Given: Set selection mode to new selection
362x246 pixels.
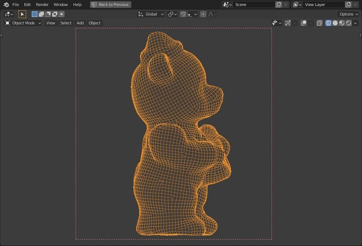Looking at the screenshot, I should click(34, 14).
